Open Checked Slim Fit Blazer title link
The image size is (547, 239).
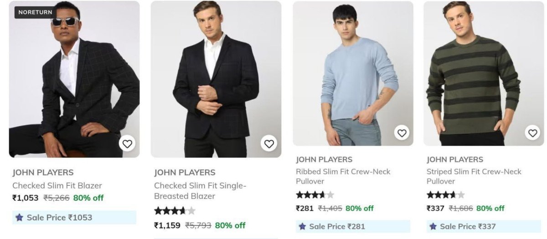pyautogui.click(x=57, y=186)
